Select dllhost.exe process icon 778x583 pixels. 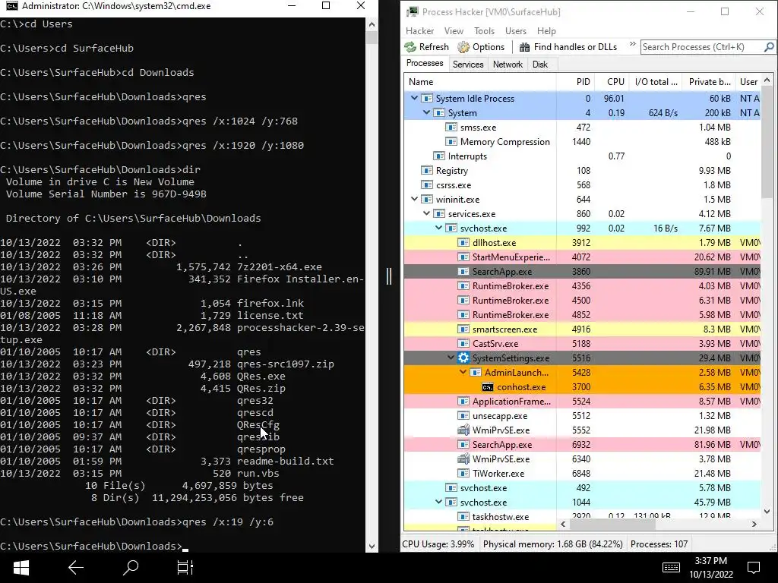[463, 243]
